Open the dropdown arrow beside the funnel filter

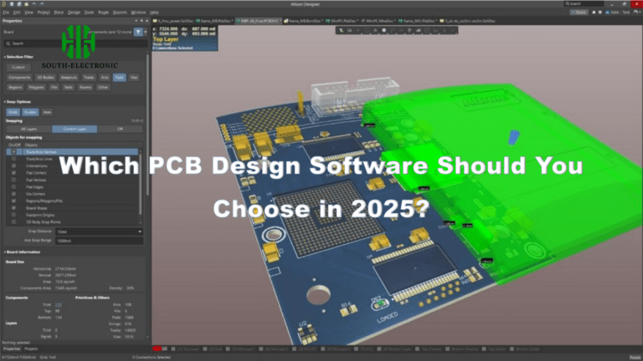tap(145, 32)
